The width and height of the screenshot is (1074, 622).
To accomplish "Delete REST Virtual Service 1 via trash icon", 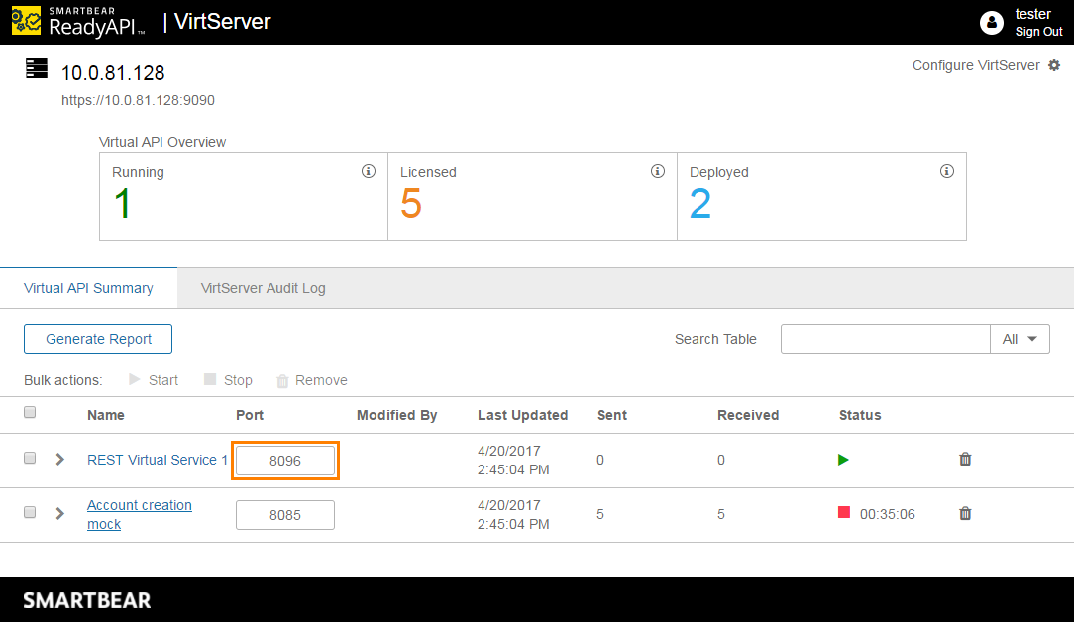I will click(x=965, y=460).
